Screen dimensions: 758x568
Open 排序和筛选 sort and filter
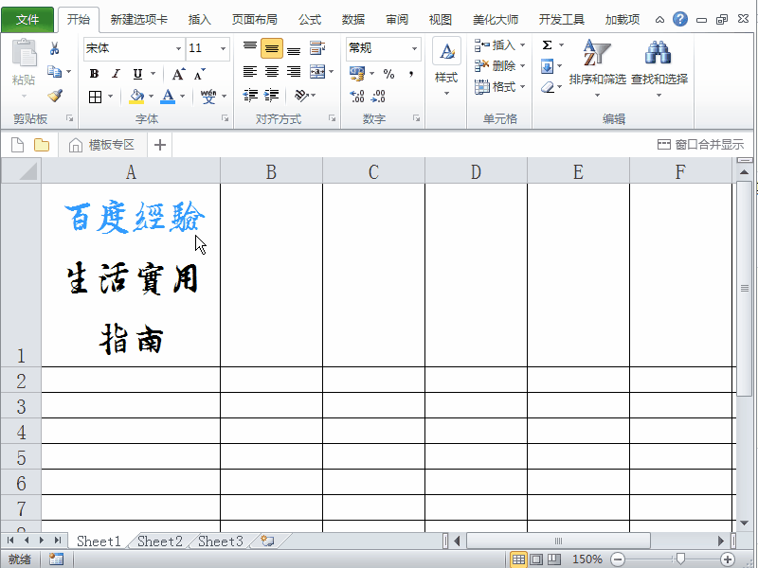[x=598, y=67]
